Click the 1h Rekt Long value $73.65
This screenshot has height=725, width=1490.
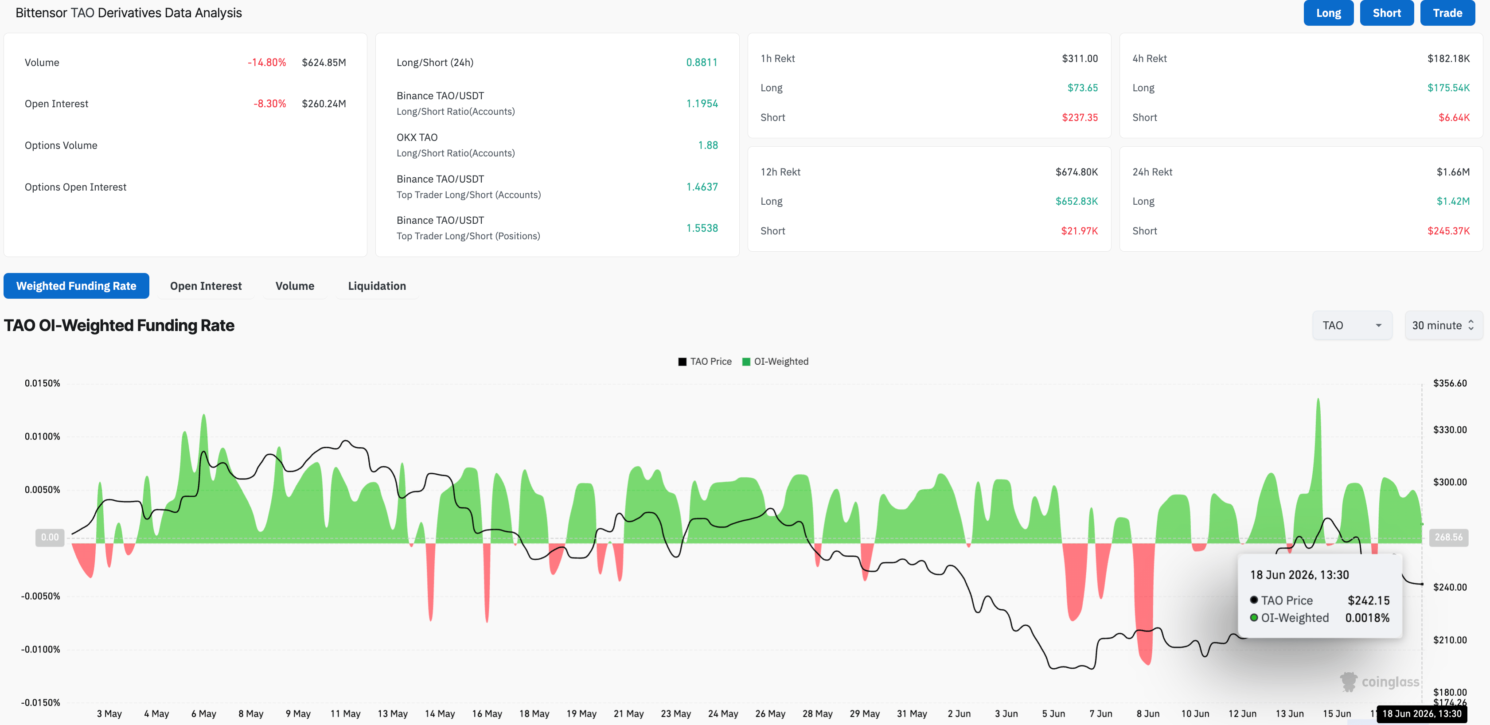(1082, 88)
